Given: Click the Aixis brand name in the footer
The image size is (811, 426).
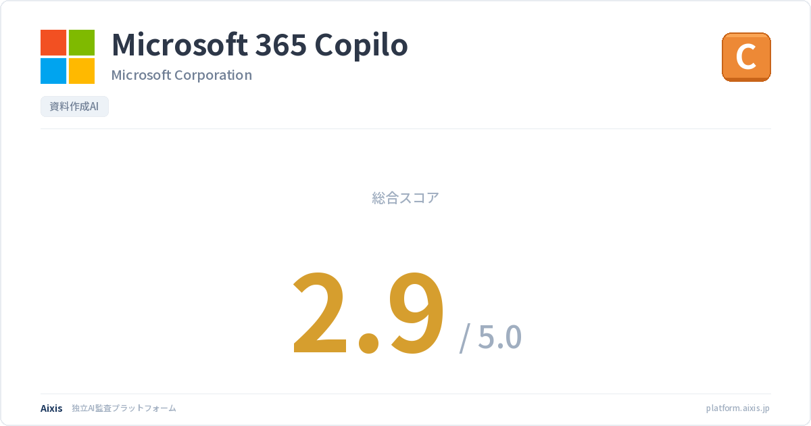Looking at the screenshot, I should click(x=51, y=408).
